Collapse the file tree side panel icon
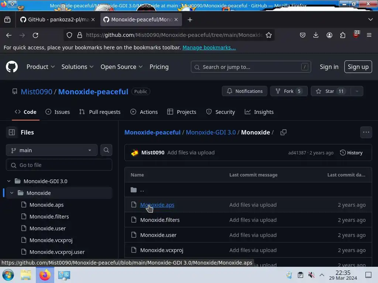378x283 pixels. 12,132
